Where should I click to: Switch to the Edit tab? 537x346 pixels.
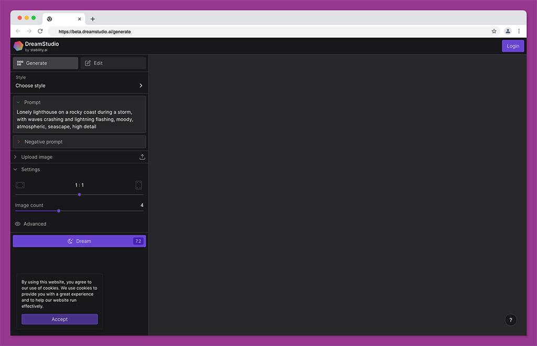coord(113,63)
